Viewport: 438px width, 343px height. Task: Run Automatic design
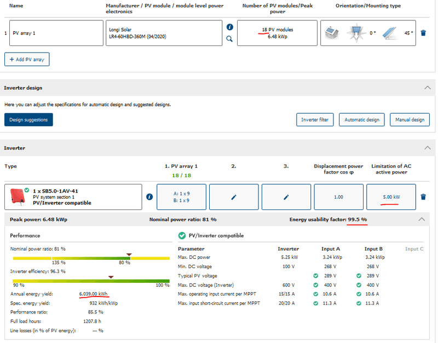pyautogui.click(x=361, y=120)
